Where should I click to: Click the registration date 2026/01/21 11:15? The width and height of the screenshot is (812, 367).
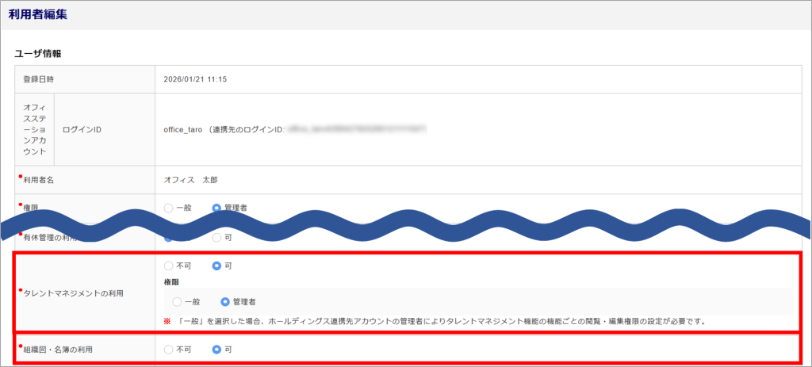point(195,79)
